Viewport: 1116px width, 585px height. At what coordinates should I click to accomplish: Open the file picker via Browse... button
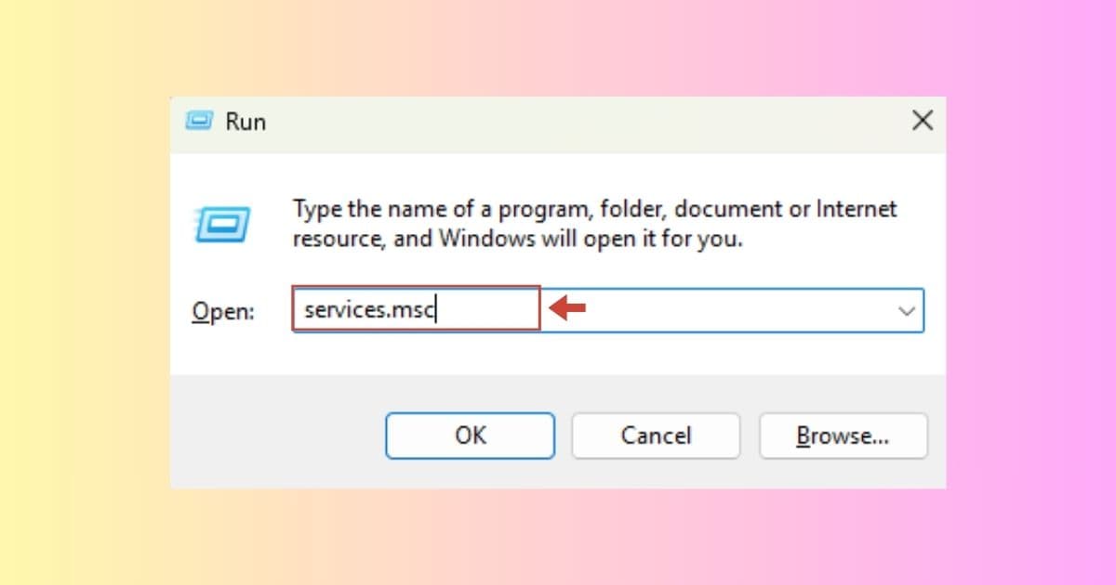[x=844, y=435]
